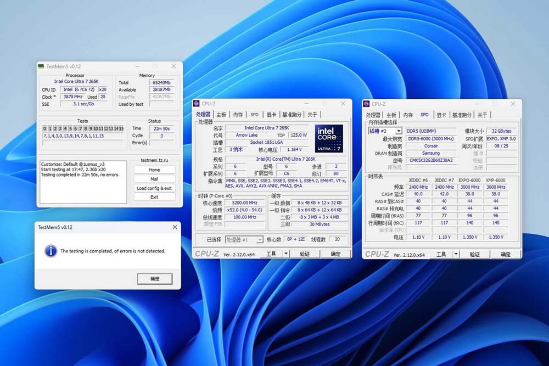This screenshot has width=549, height=366.
Task: Click the Intel Core Ultra 7 logo
Action: click(x=329, y=139)
